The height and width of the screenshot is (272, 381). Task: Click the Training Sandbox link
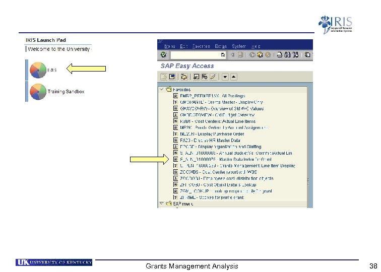click(66, 92)
